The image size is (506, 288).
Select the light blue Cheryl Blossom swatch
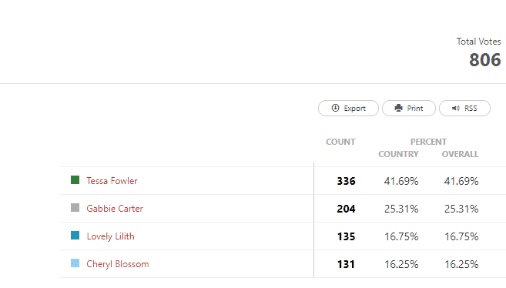point(75,263)
